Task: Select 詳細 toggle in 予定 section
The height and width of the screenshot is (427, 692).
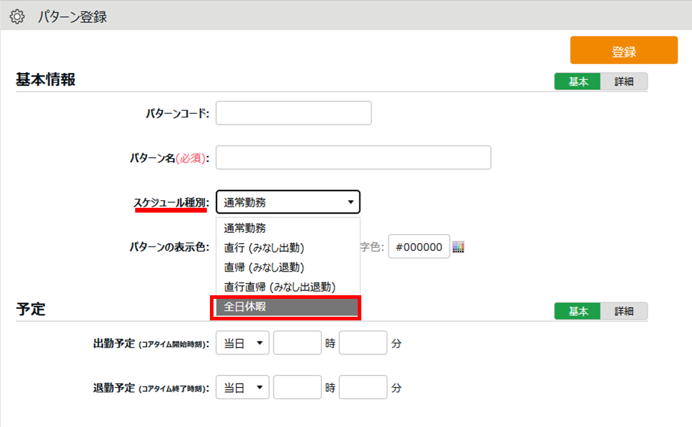Action: pyautogui.click(x=624, y=311)
